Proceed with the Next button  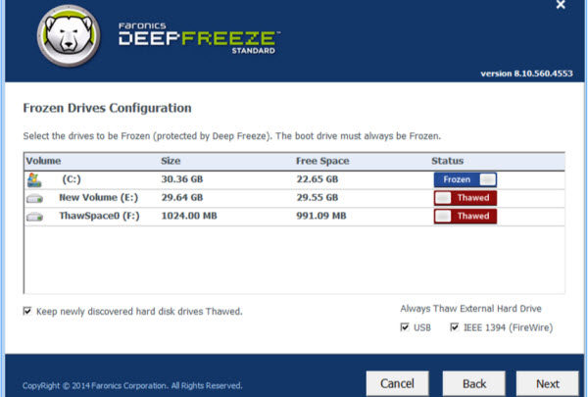click(548, 383)
